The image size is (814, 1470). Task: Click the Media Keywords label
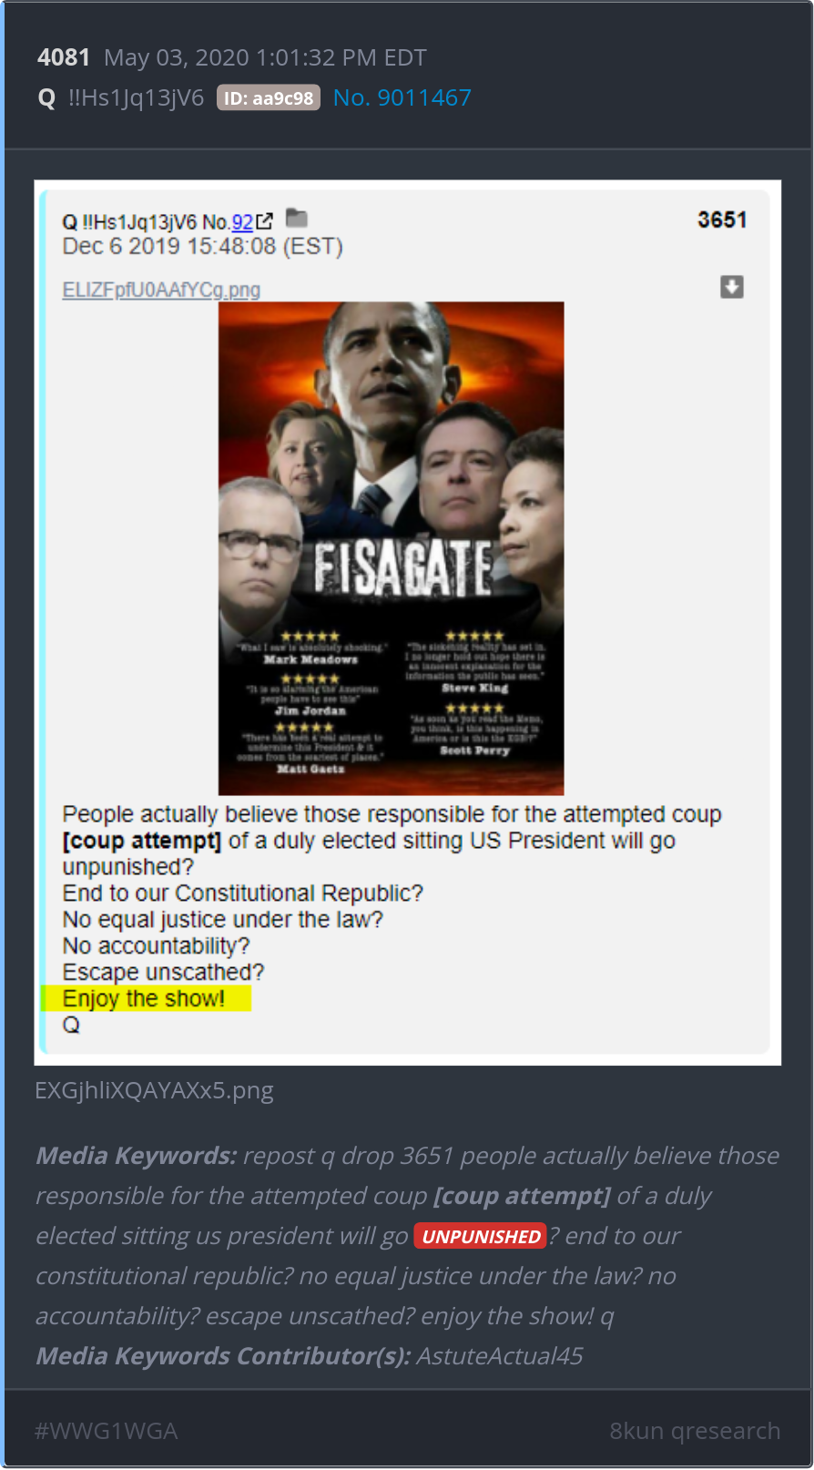pyautogui.click(x=137, y=1156)
